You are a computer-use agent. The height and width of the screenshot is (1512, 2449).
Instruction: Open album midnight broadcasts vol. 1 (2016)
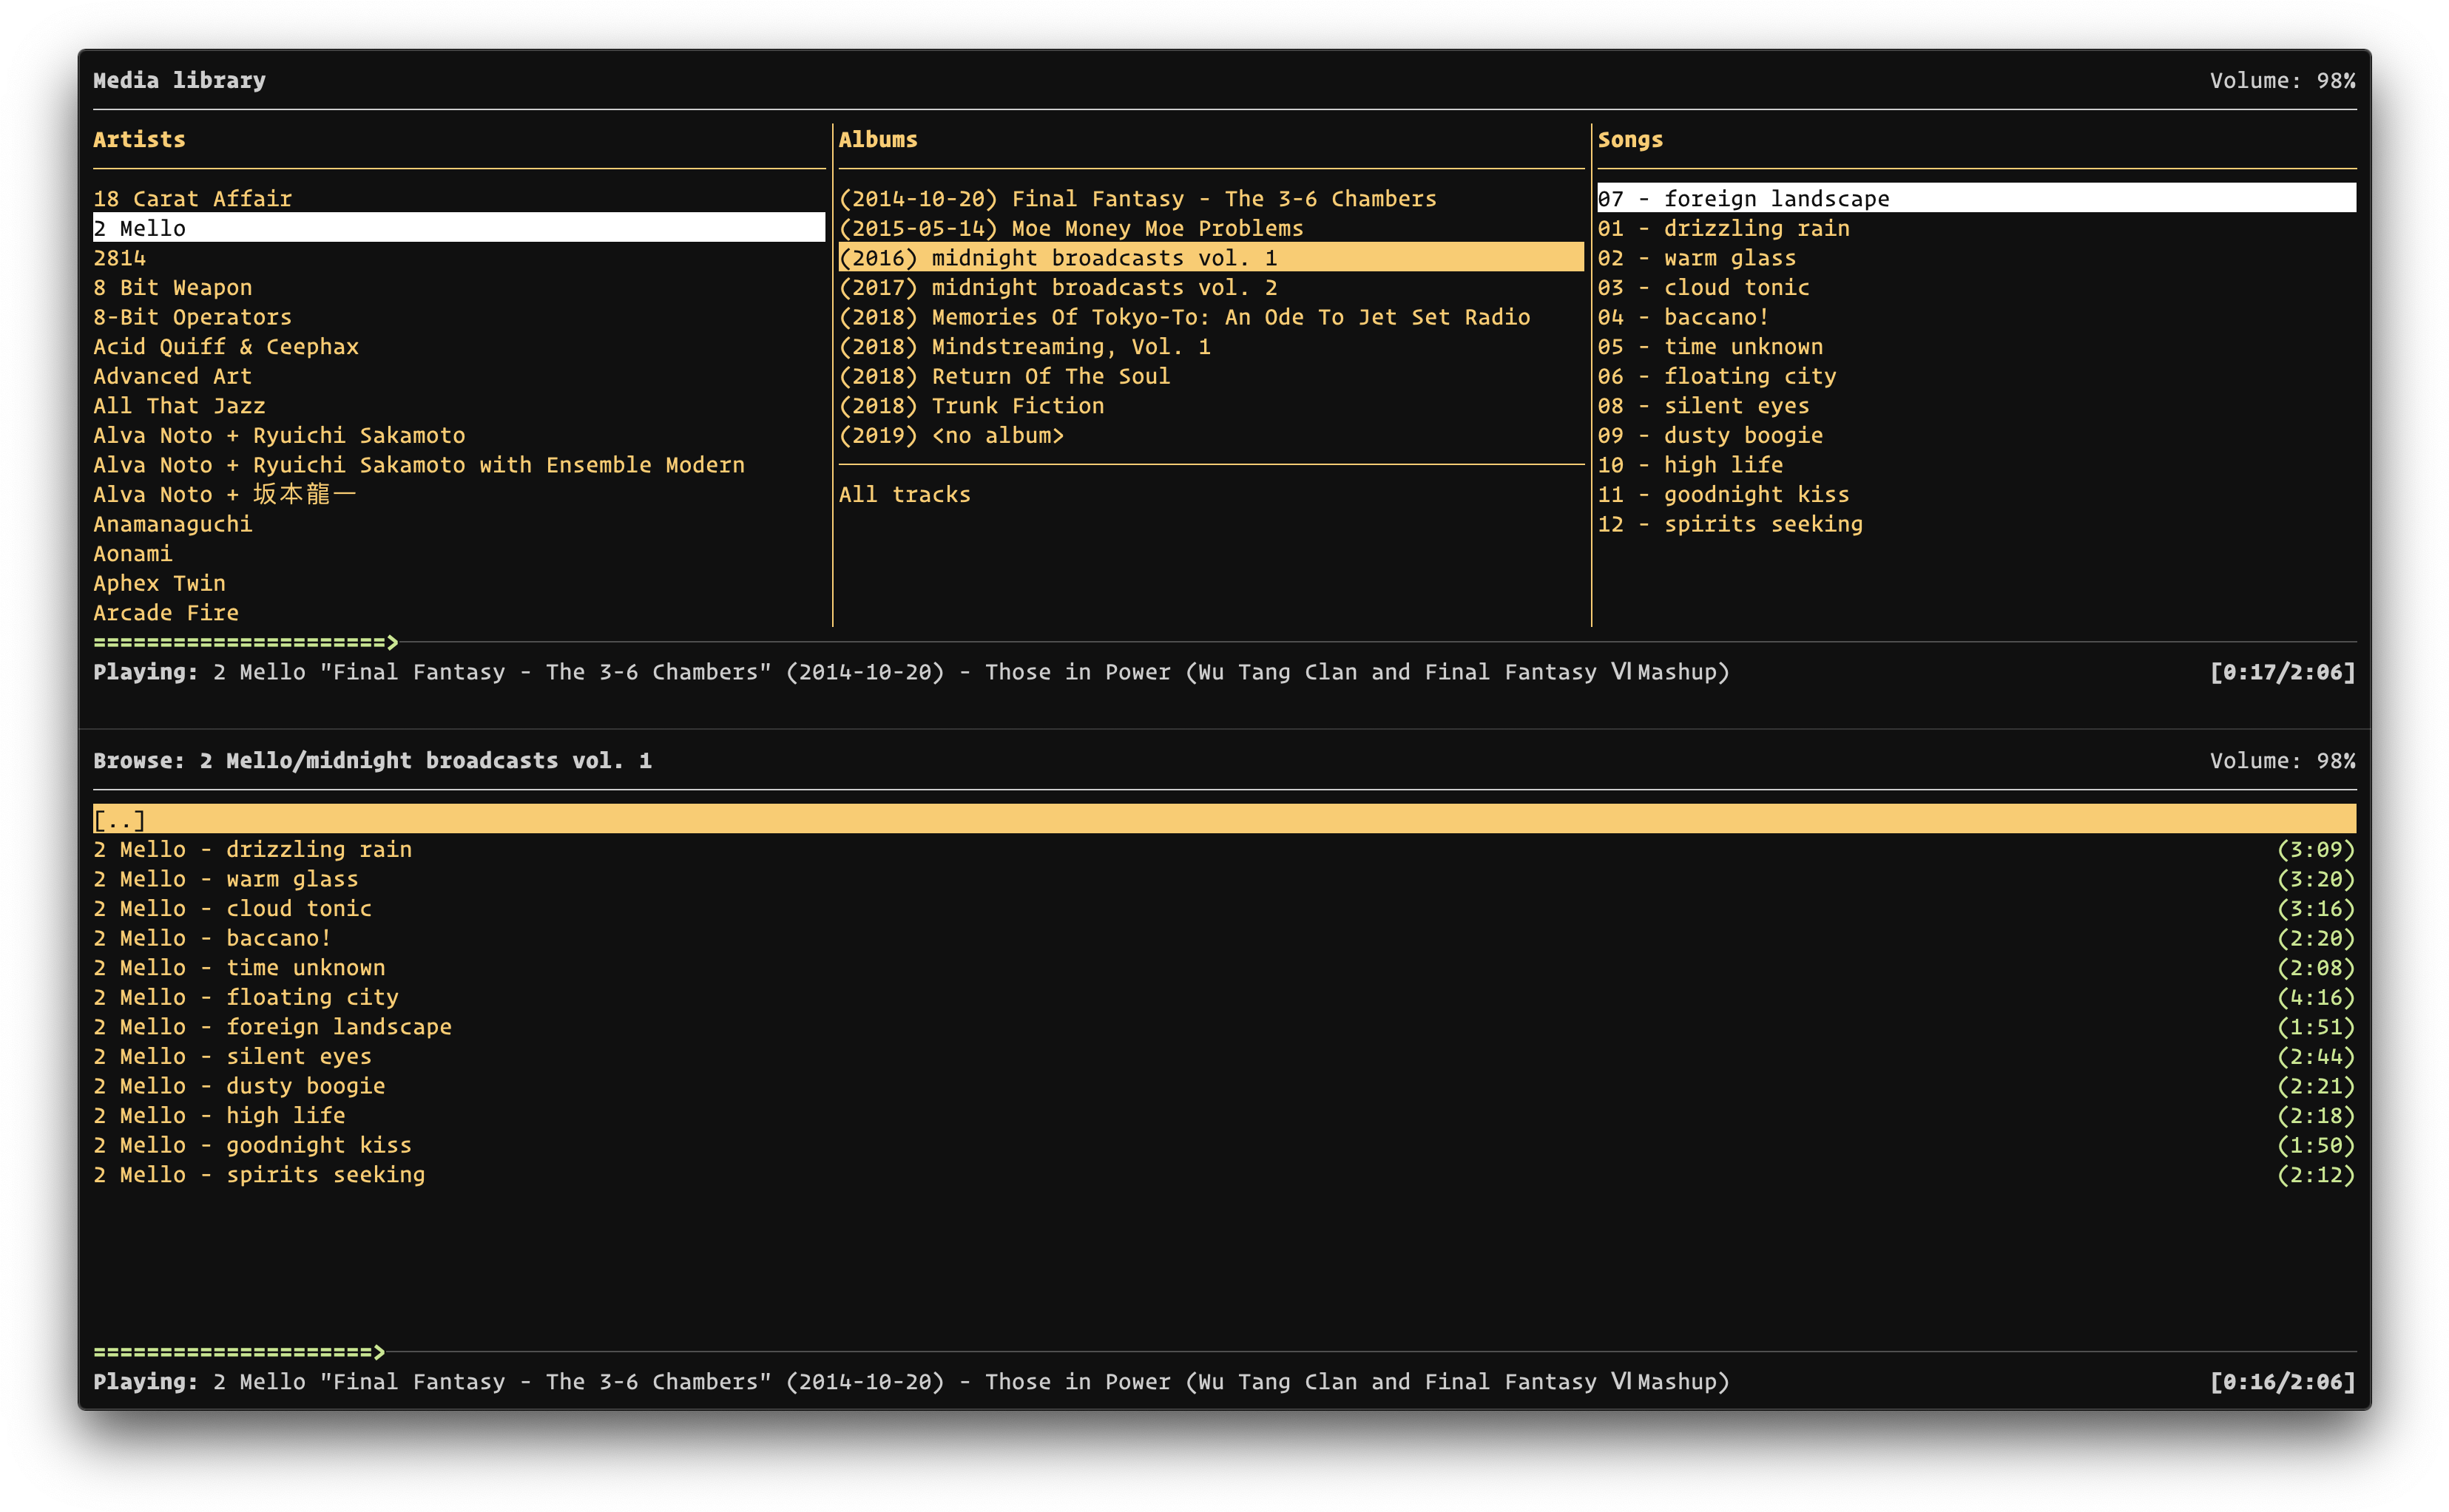point(1211,258)
